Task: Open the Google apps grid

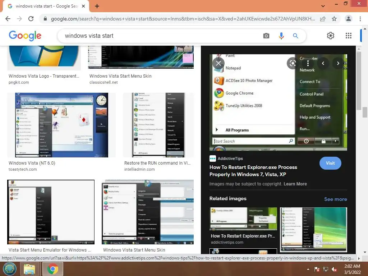Action: point(349,36)
